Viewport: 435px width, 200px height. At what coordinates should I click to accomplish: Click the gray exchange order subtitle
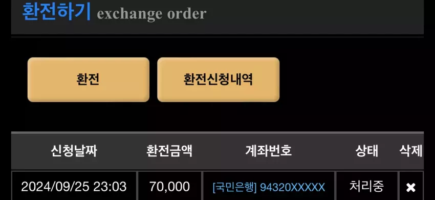[x=152, y=14]
